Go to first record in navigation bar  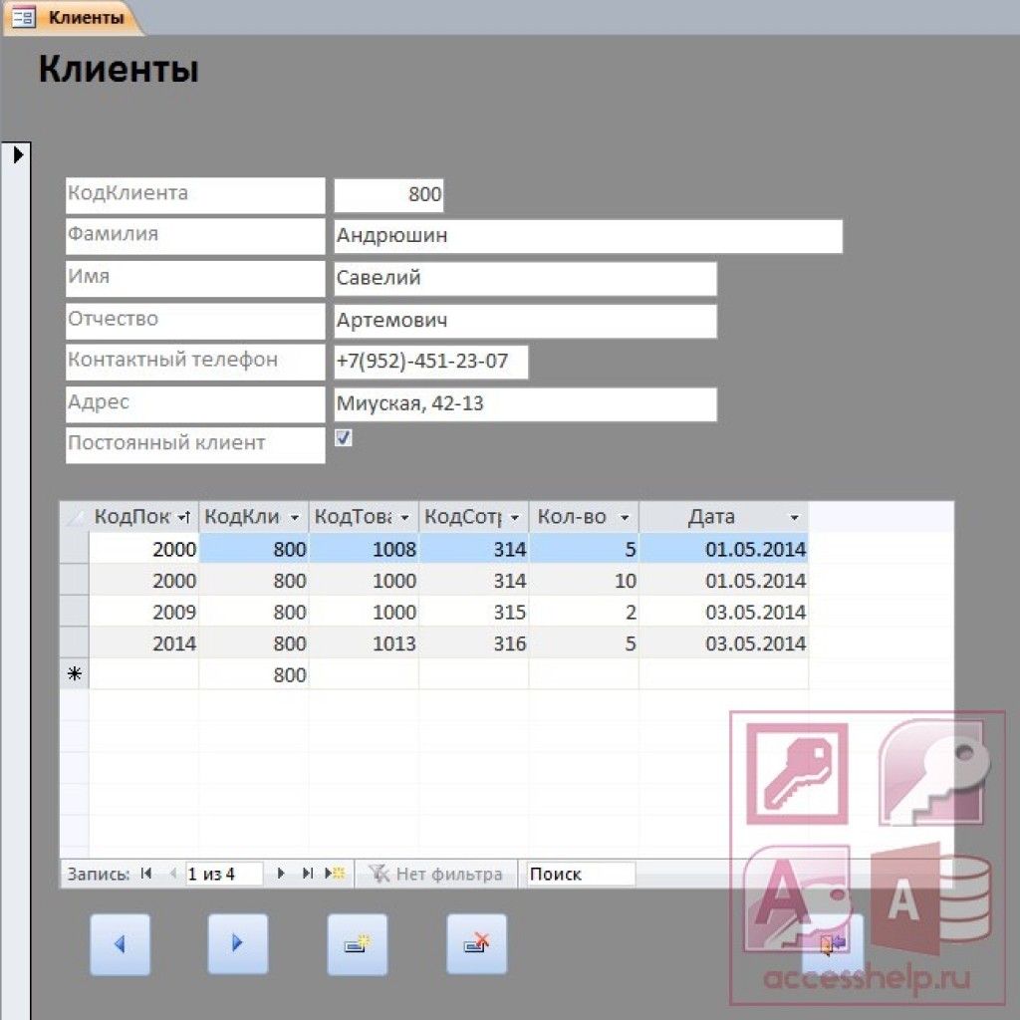pos(146,874)
